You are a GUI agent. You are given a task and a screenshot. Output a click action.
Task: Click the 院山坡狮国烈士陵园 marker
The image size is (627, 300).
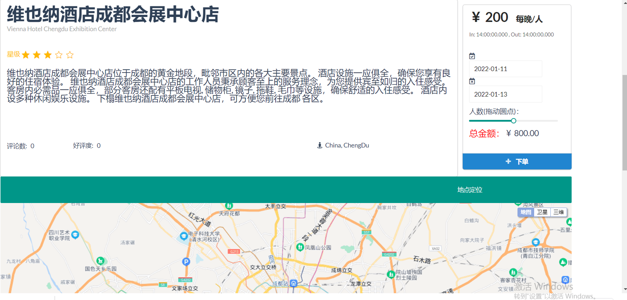pyautogui.click(x=391, y=274)
